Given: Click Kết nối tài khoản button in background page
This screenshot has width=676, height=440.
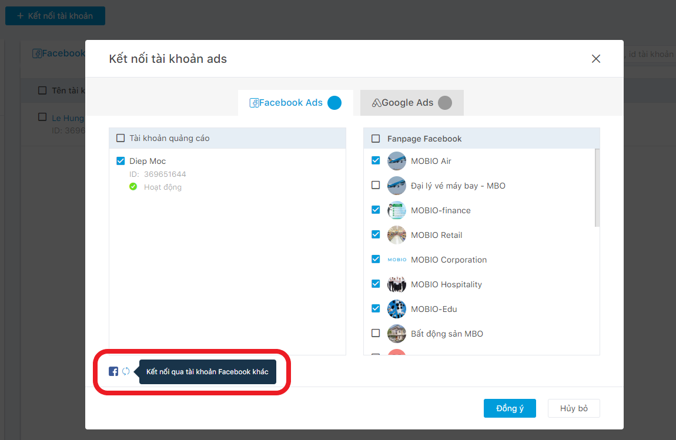Looking at the screenshot, I should coord(55,15).
